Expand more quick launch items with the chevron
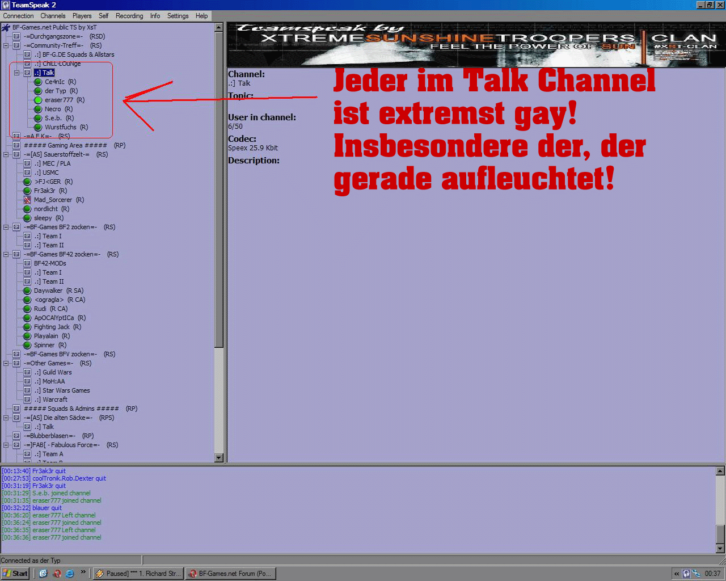726x581 pixels. [83, 572]
